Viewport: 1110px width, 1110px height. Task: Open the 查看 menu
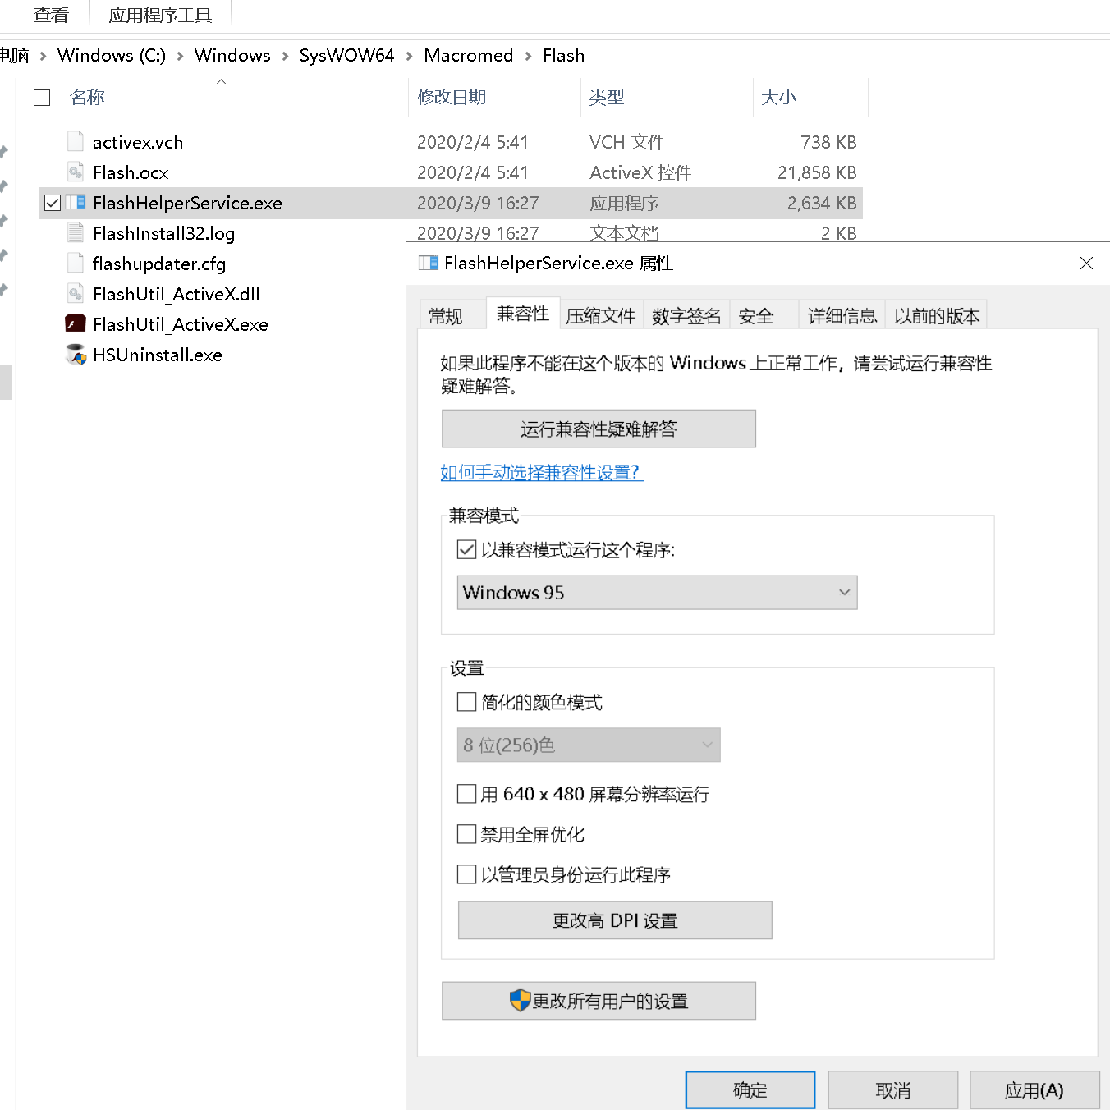(51, 14)
